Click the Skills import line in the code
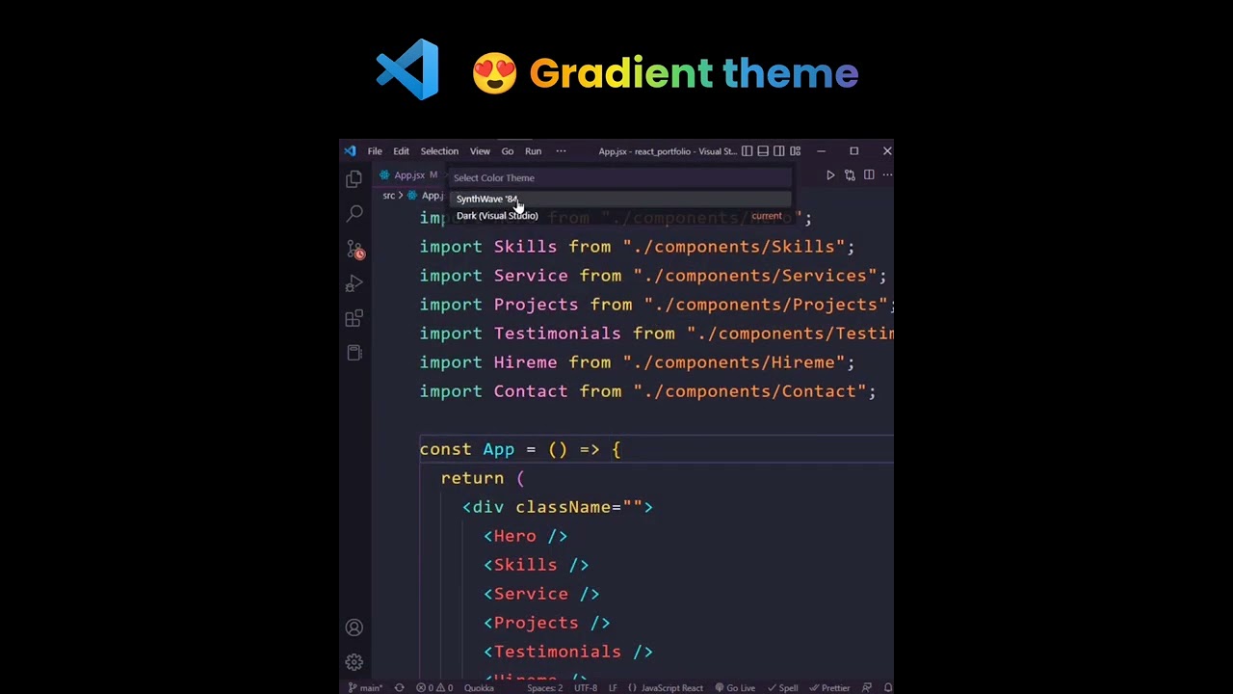The height and width of the screenshot is (694, 1233). pos(637,247)
